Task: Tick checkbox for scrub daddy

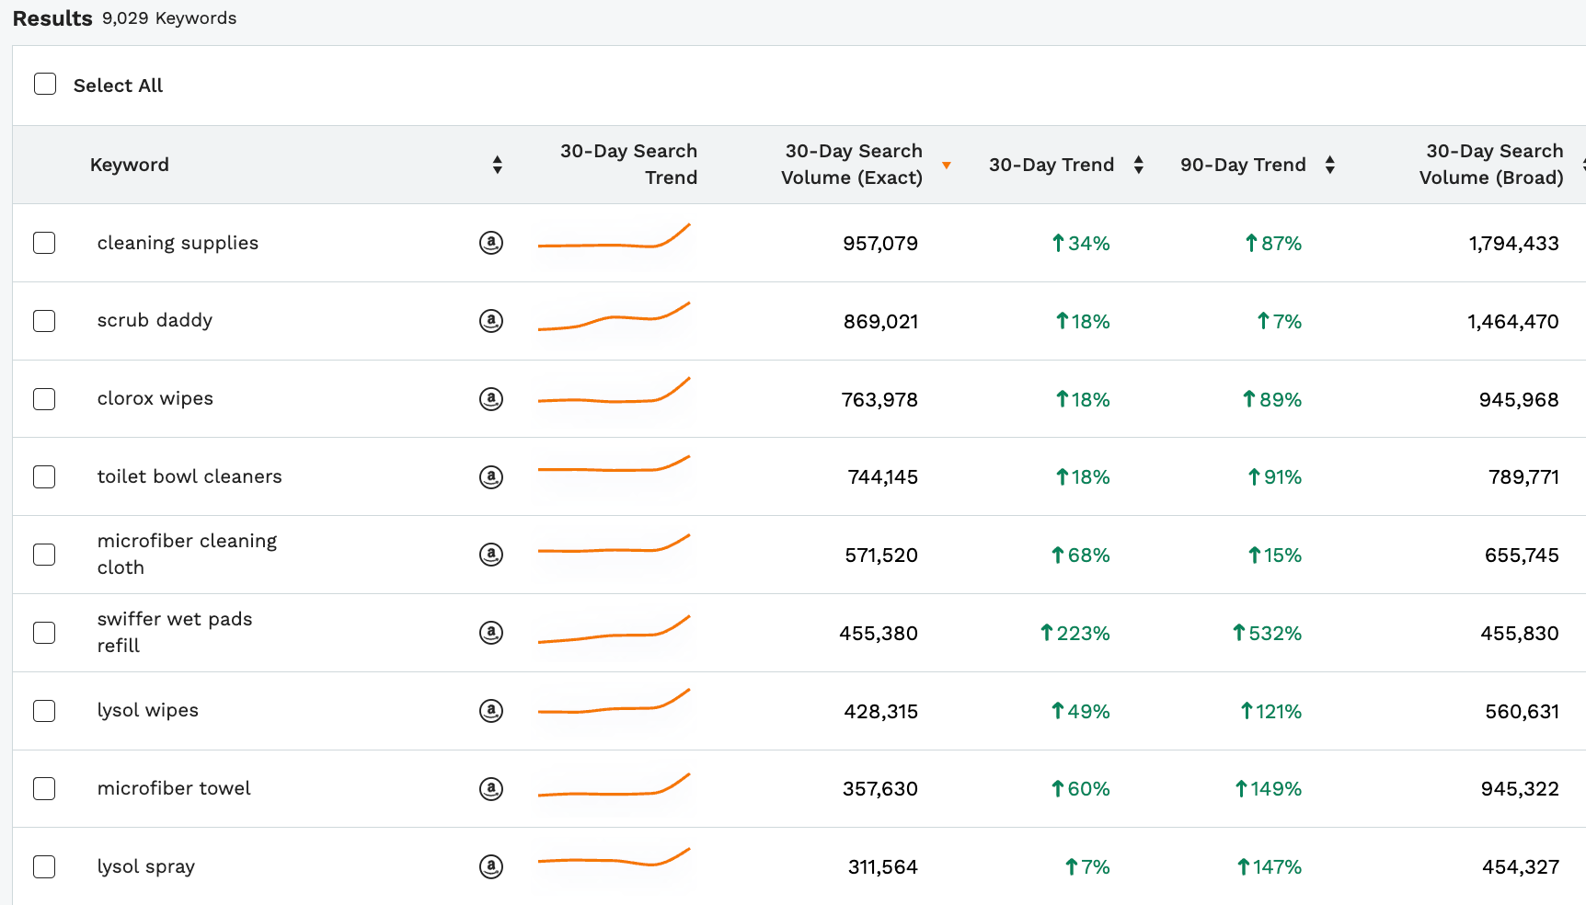Action: click(44, 321)
